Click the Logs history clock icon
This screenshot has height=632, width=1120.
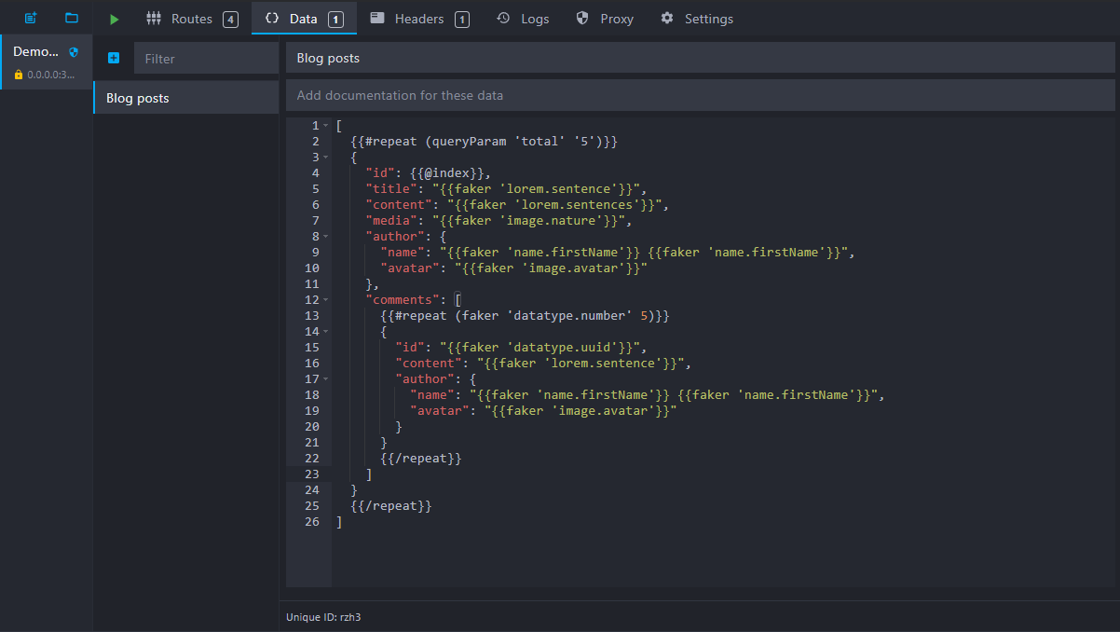503,19
